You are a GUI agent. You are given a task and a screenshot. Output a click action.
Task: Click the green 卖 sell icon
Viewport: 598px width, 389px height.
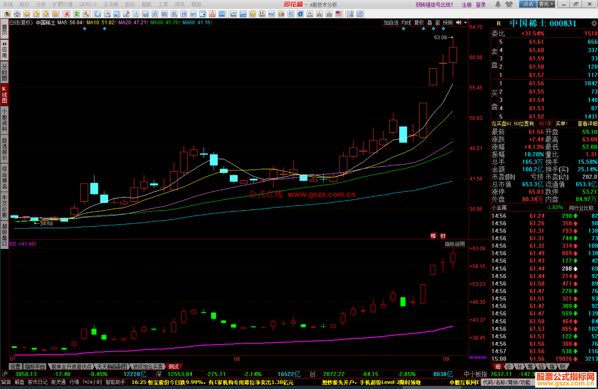click(x=77, y=14)
